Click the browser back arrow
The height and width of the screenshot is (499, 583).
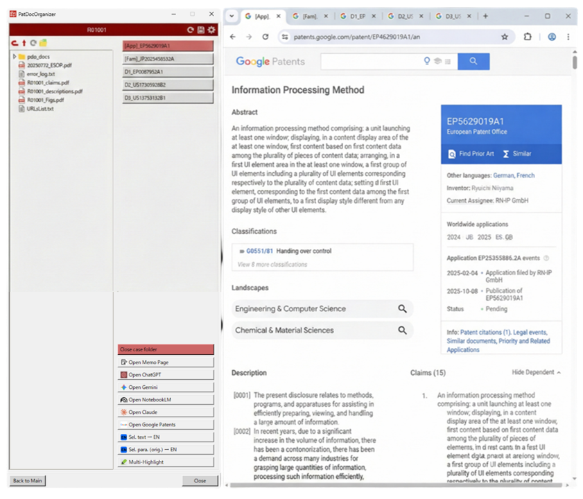[x=233, y=37]
